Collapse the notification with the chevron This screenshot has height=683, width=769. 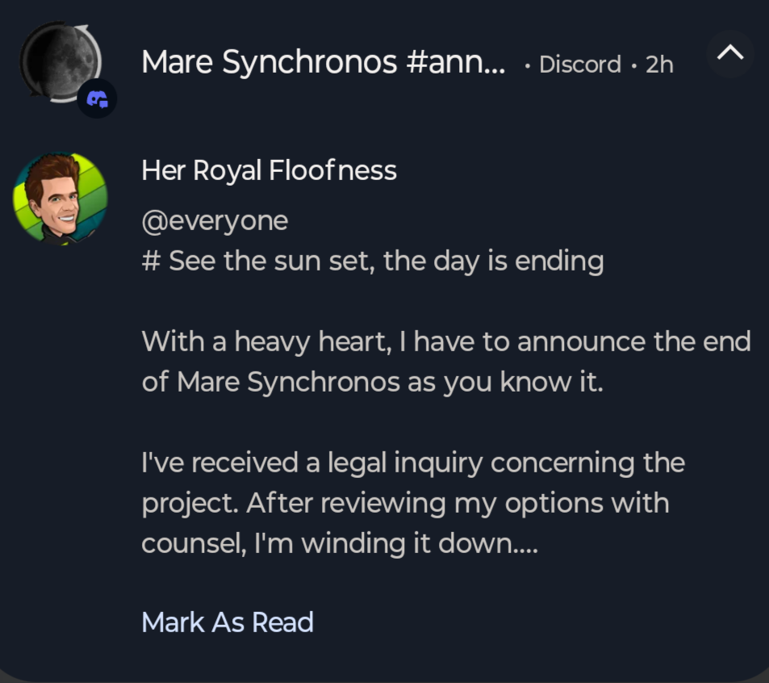tap(729, 53)
